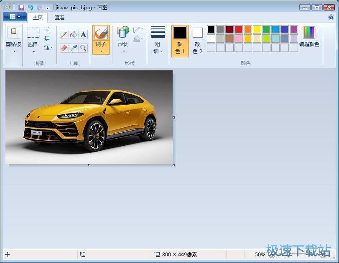Click the Rotate or flip icon
Viewport: 339px width, 263px height.
click(x=46, y=48)
